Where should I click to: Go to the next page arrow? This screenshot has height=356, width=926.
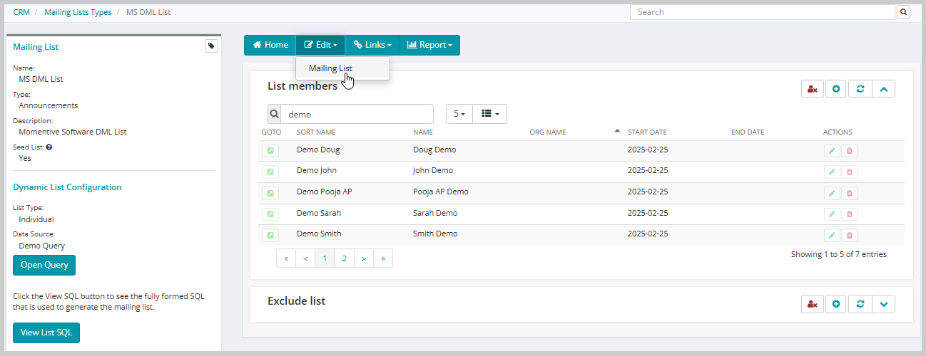(364, 258)
